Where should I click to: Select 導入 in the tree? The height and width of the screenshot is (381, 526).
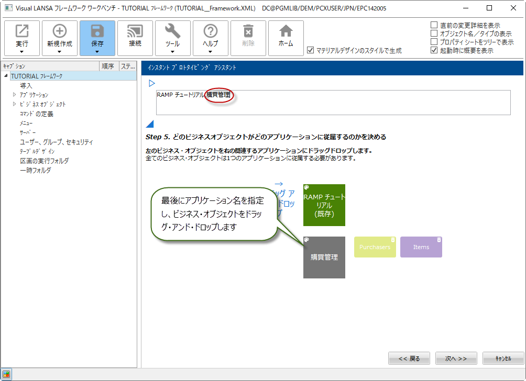click(x=26, y=85)
